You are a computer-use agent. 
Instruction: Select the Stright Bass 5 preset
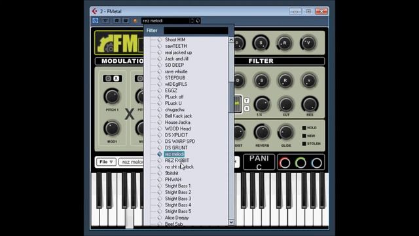(x=178, y=211)
